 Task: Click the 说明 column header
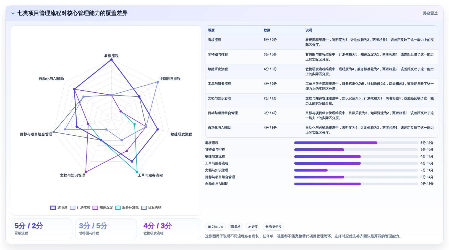point(309,30)
